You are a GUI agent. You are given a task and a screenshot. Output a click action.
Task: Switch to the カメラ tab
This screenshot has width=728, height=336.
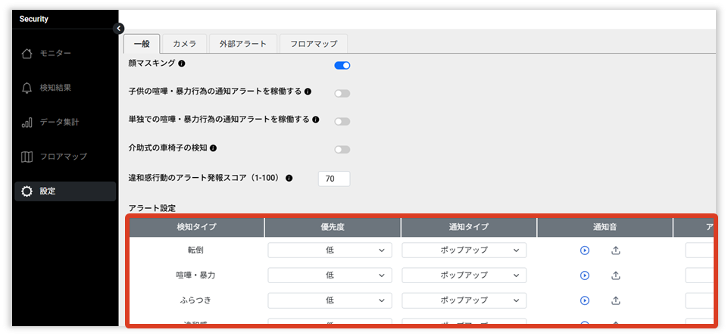point(184,44)
